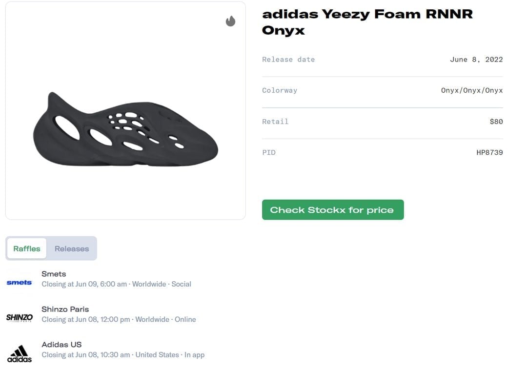This screenshot has width=527, height=371.
Task: Click Adidas US closing time details
Action: click(123, 355)
